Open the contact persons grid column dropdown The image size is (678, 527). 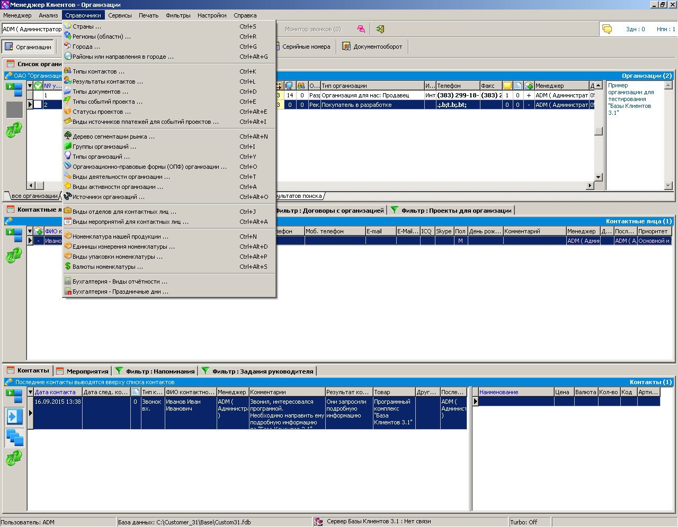[30, 231]
